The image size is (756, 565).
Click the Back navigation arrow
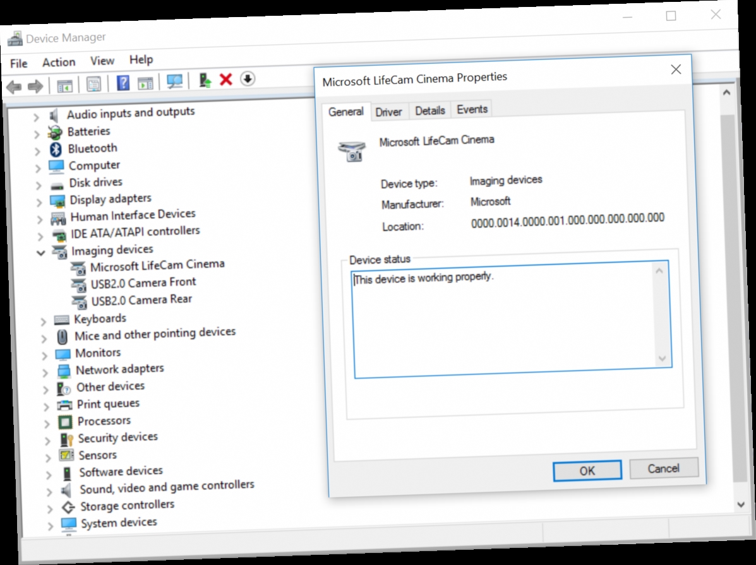point(13,86)
